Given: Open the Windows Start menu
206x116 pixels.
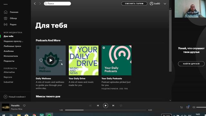Looking at the screenshot, I should 4,115.
